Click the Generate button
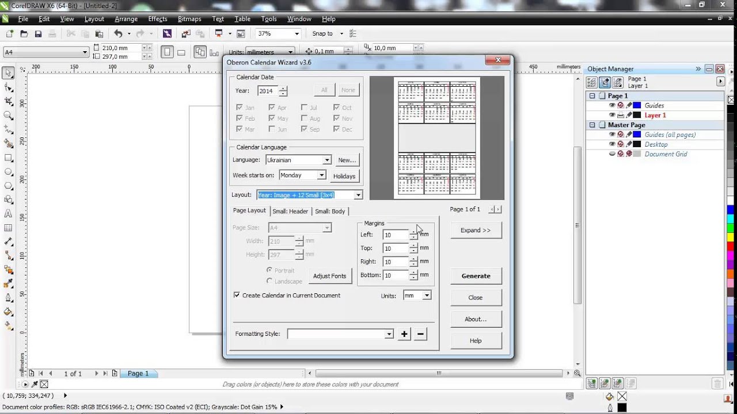This screenshot has height=414, width=737. click(x=476, y=276)
